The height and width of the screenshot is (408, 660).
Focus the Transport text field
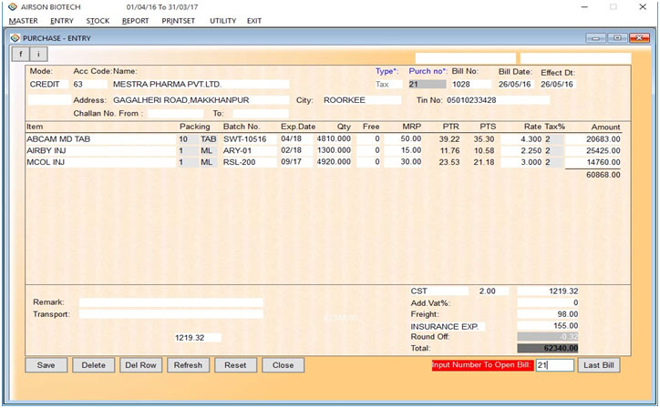(x=170, y=314)
